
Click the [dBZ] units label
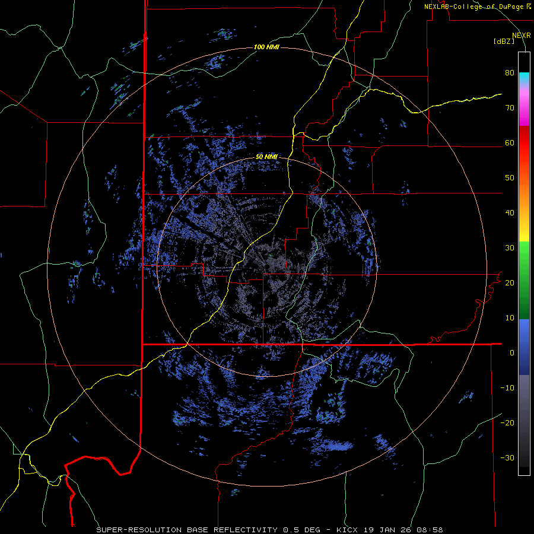pos(504,42)
